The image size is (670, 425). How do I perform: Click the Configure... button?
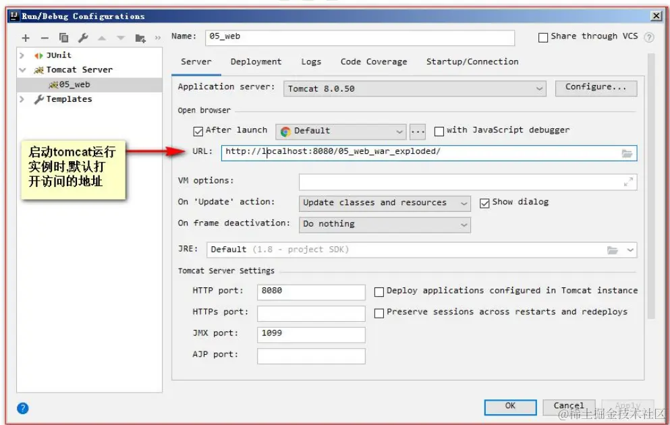click(x=596, y=88)
